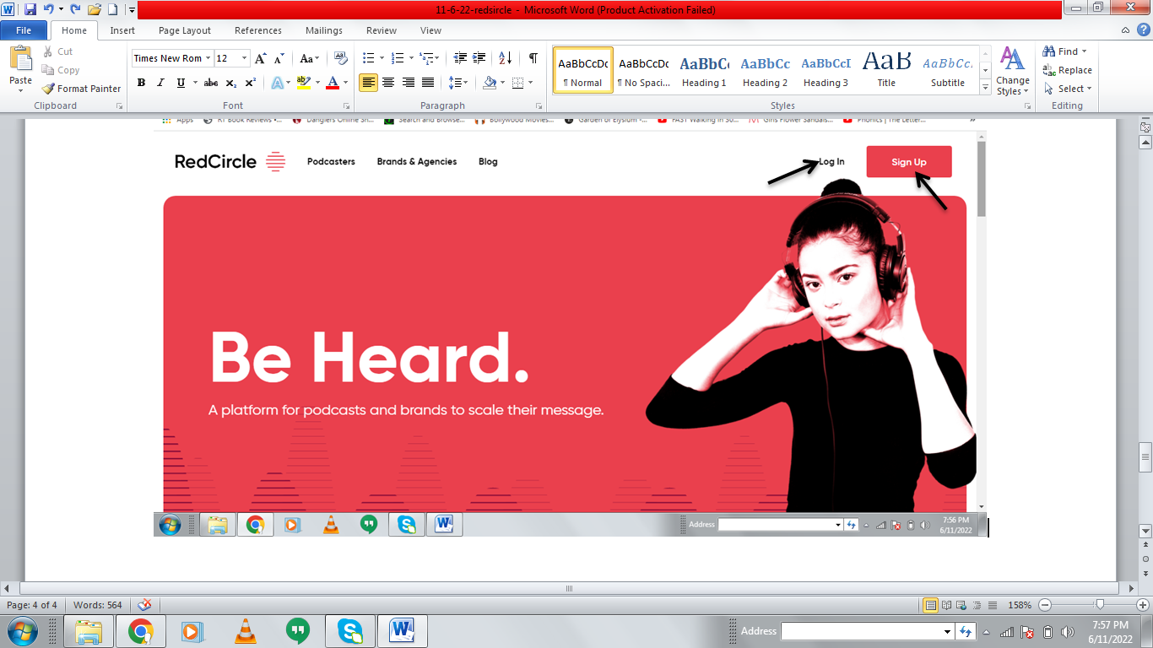Open Customize Quick Access Toolbar menu
This screenshot has width=1153, height=648.
tap(132, 10)
